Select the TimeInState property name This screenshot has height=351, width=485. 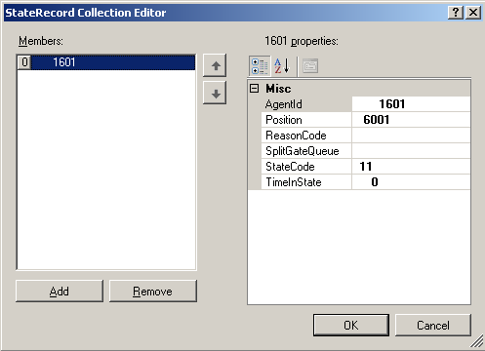point(306,182)
